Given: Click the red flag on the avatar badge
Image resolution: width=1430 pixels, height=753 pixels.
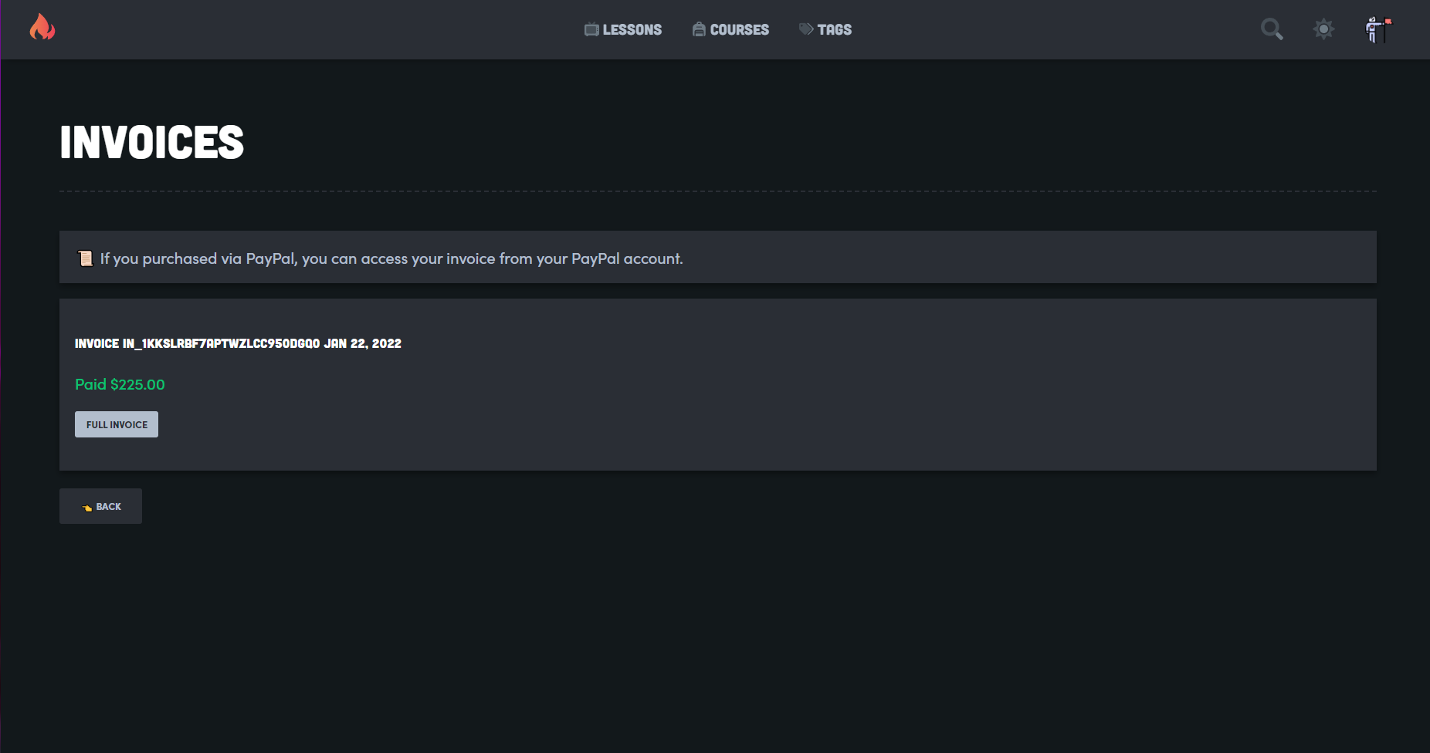Looking at the screenshot, I should coord(1387,22).
